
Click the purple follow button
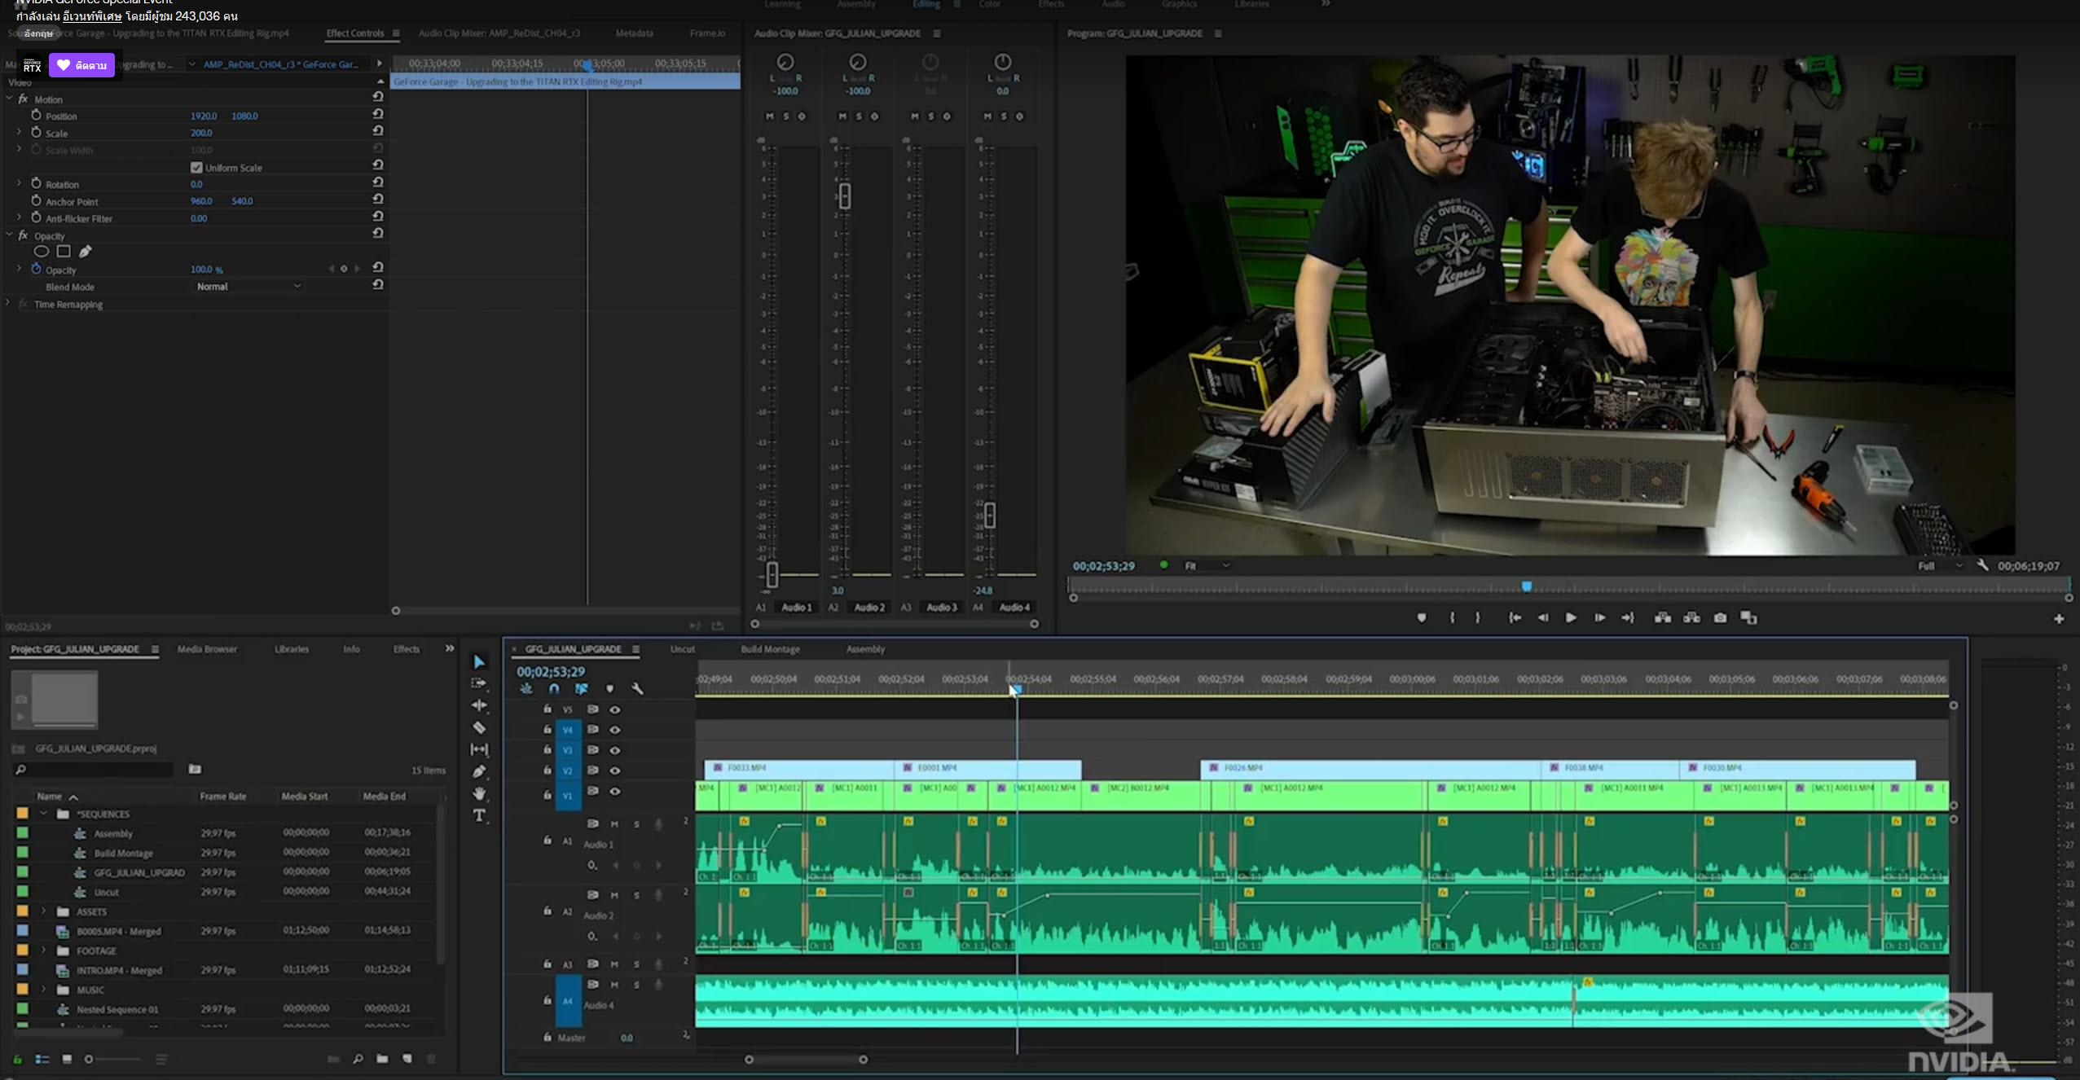pyautogui.click(x=81, y=65)
